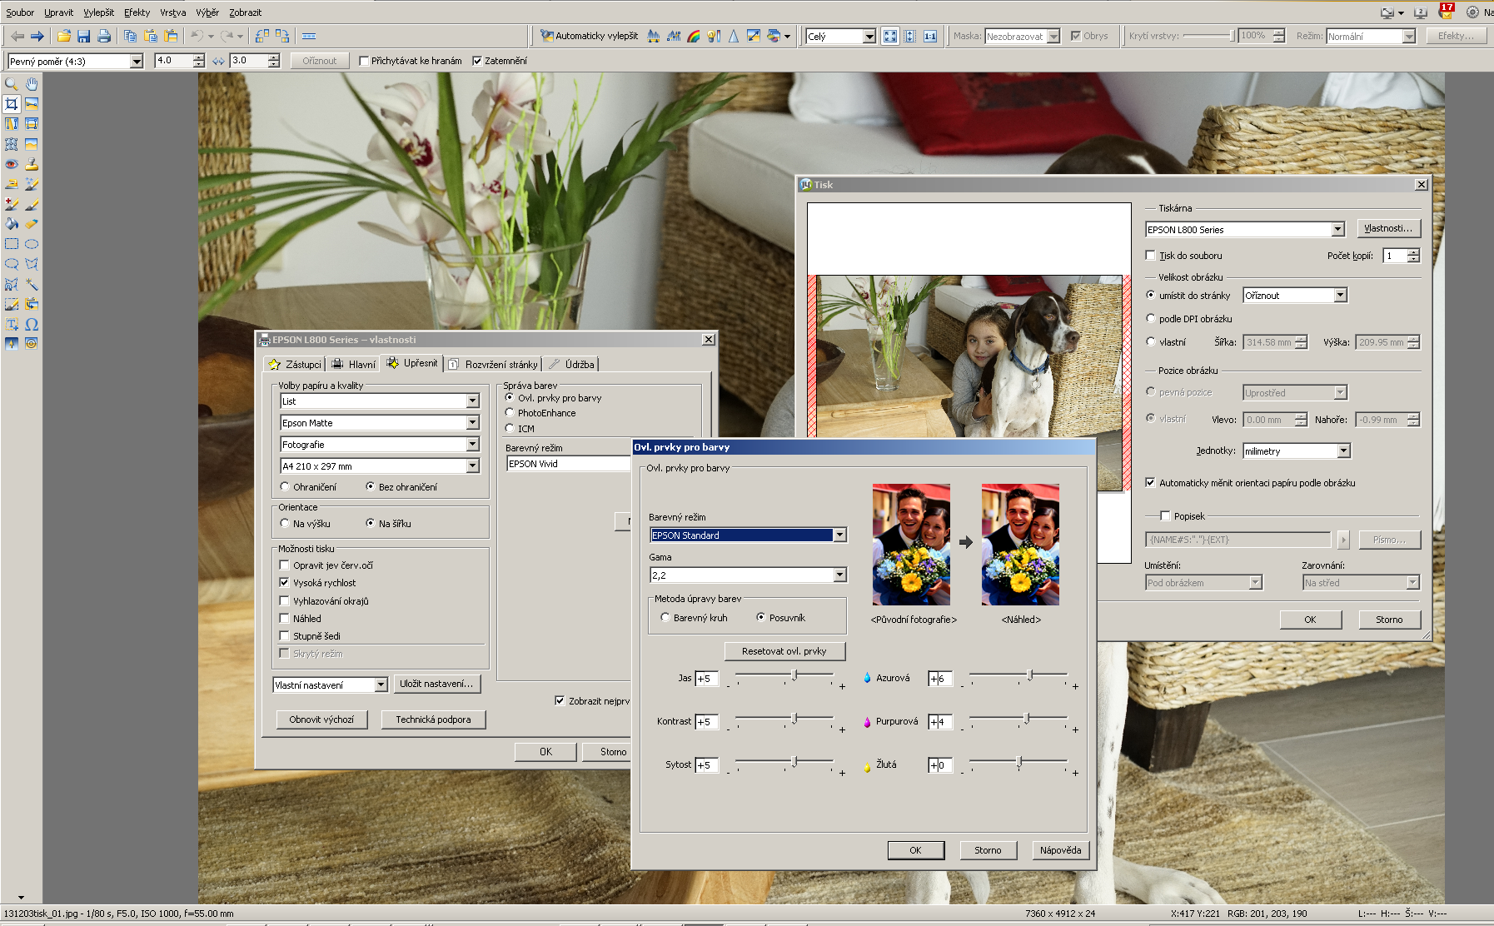Select 'Na výšku' orientation radio button
This screenshot has height=926, width=1494.
tap(285, 524)
